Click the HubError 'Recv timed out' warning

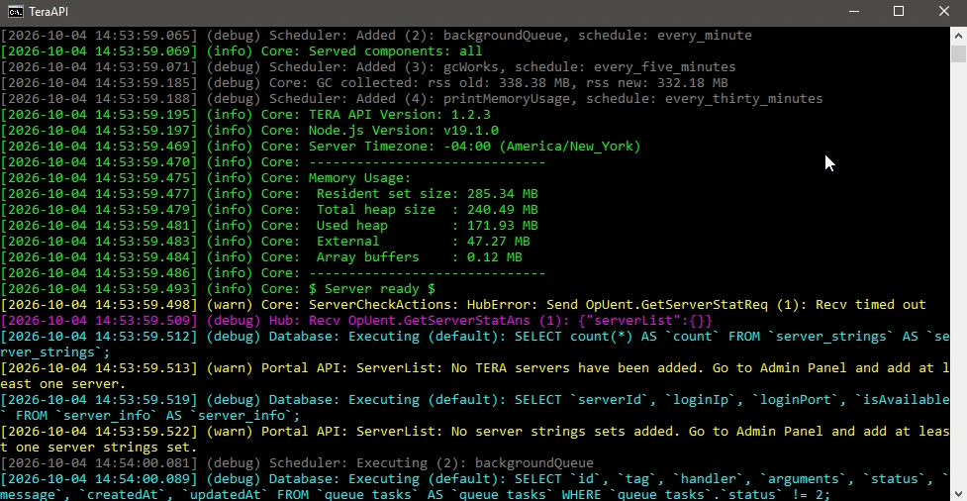(463, 305)
